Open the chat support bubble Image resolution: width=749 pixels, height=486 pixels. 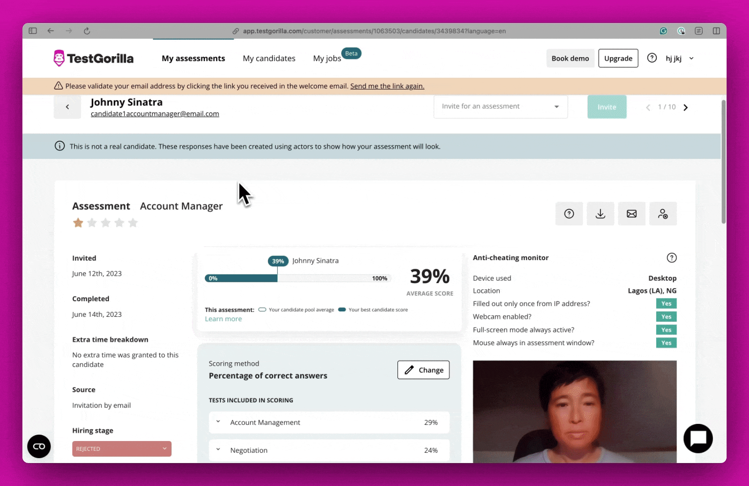[698, 439]
